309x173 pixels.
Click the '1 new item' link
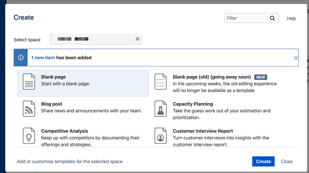(43, 58)
